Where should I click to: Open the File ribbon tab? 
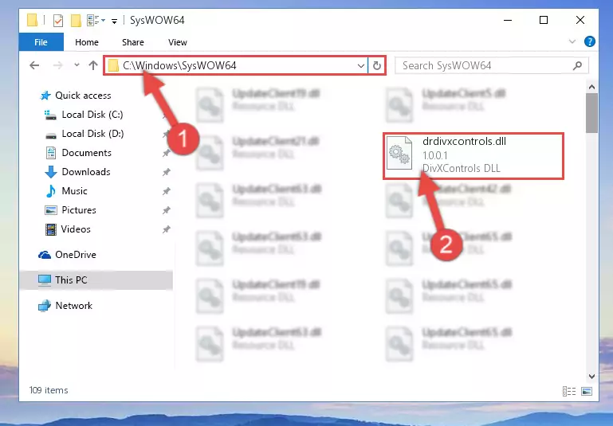pos(41,41)
